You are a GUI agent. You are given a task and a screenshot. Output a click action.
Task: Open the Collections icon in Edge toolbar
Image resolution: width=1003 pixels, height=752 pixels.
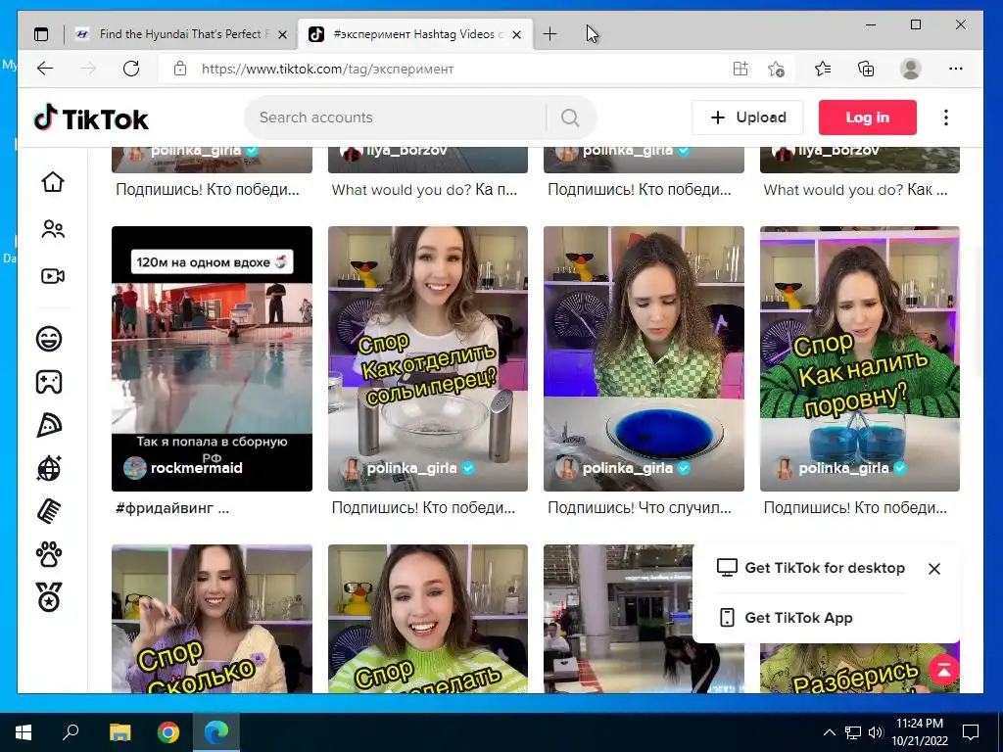(866, 69)
